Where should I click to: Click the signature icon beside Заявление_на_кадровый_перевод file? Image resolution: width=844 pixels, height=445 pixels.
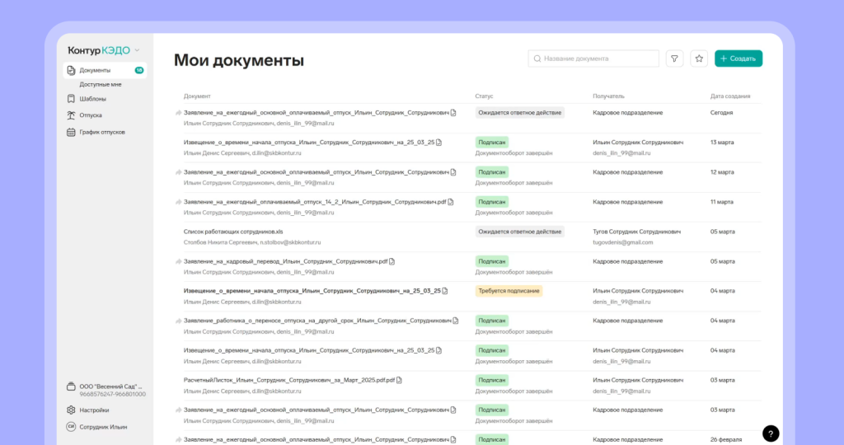(392, 261)
